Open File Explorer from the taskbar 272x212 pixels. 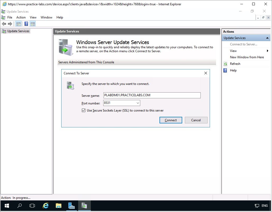pos(59,206)
